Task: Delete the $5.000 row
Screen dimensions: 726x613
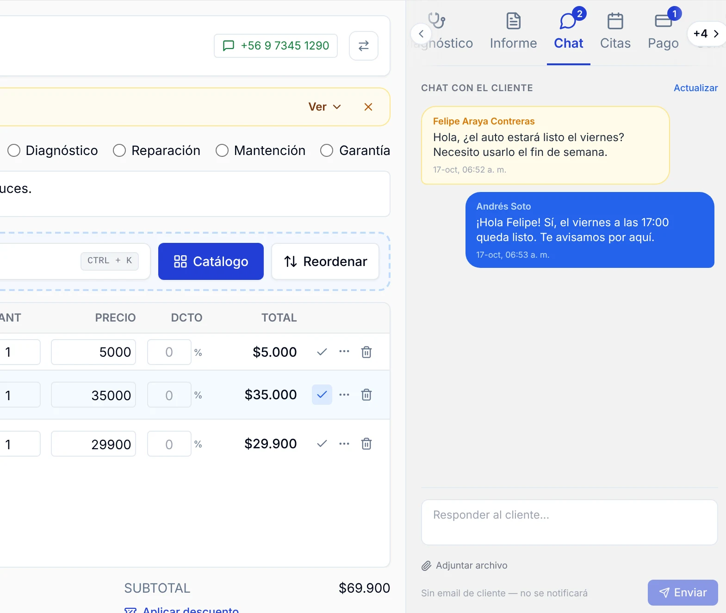Action: coord(366,352)
